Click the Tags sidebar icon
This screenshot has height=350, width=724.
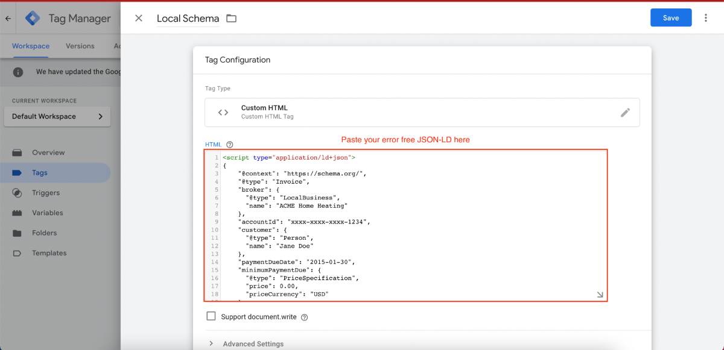pos(17,173)
